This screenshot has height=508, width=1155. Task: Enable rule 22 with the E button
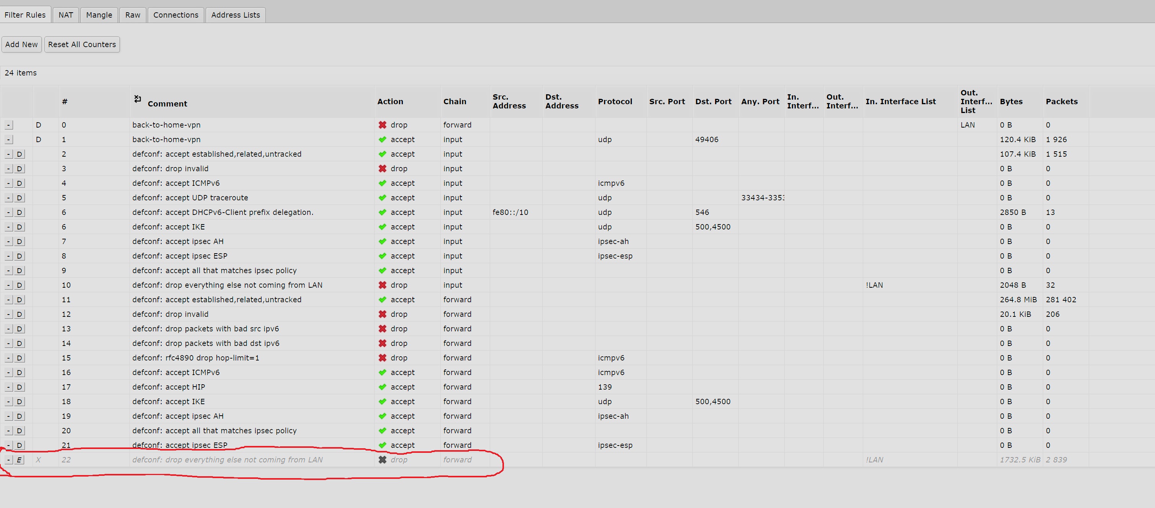tap(19, 460)
